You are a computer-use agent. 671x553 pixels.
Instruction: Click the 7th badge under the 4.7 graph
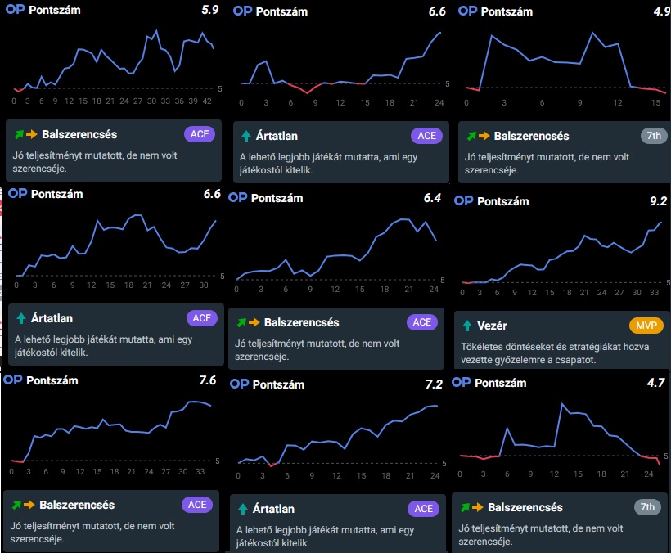[x=647, y=507]
